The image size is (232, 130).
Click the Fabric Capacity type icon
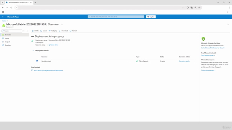pyautogui.click(x=137, y=61)
